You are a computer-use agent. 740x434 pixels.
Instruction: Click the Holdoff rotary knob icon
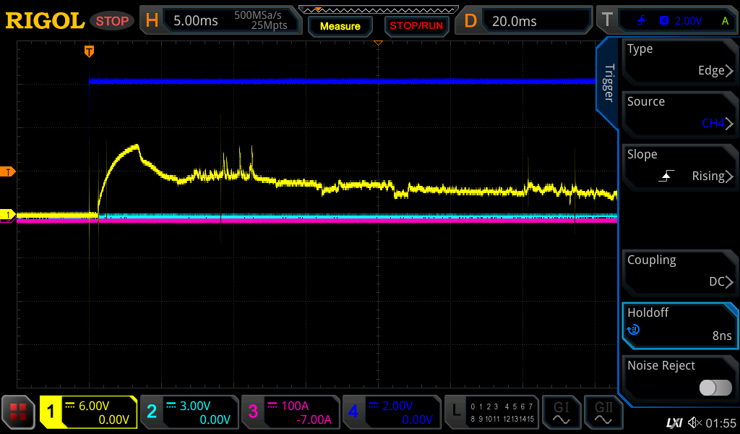pos(634,330)
